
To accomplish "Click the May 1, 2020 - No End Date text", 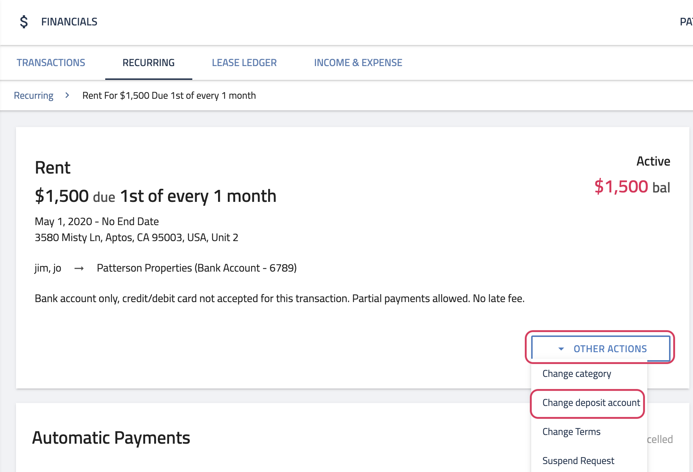I will pyautogui.click(x=97, y=221).
